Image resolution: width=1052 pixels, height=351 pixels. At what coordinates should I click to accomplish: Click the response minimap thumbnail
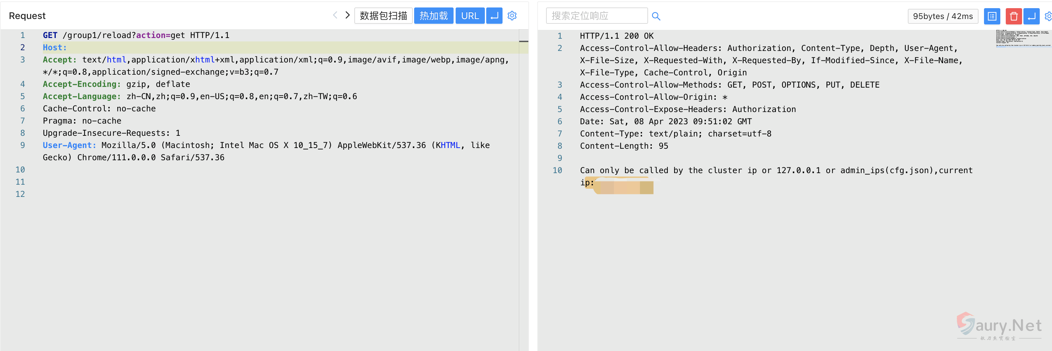click(1023, 38)
